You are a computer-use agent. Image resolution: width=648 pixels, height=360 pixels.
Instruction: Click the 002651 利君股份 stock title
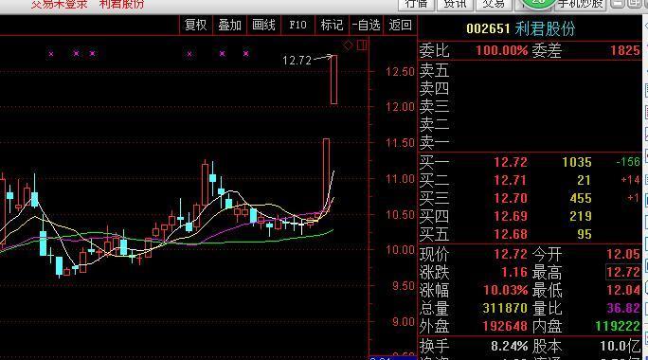point(520,28)
